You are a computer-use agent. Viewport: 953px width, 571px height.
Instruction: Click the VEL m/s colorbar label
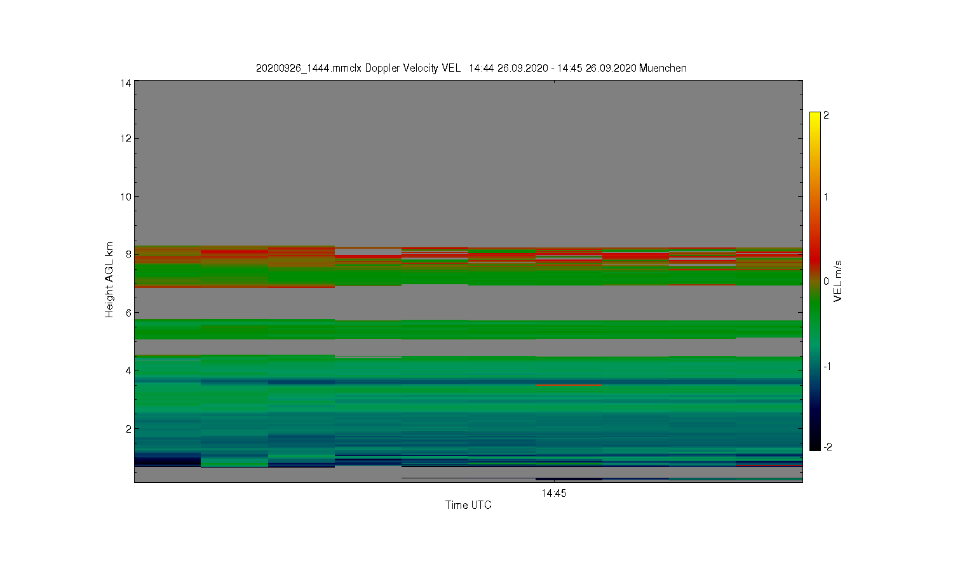[x=837, y=281]
